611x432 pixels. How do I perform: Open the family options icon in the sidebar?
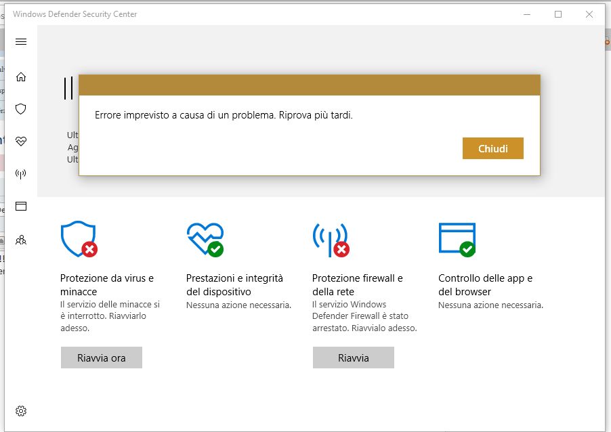coord(21,240)
